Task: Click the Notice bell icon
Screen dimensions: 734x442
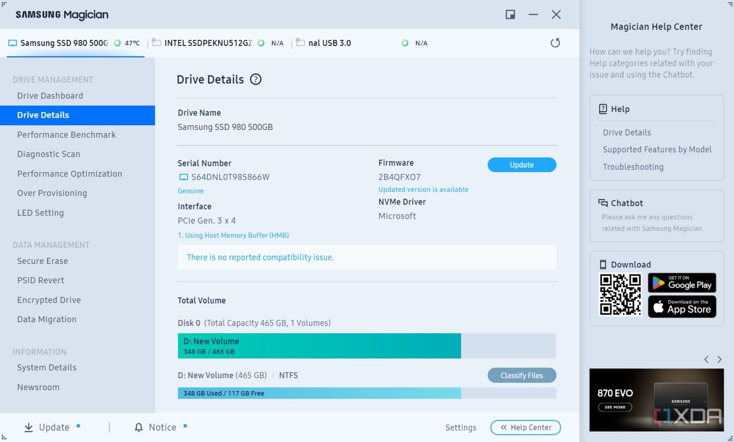Action: 139,427
